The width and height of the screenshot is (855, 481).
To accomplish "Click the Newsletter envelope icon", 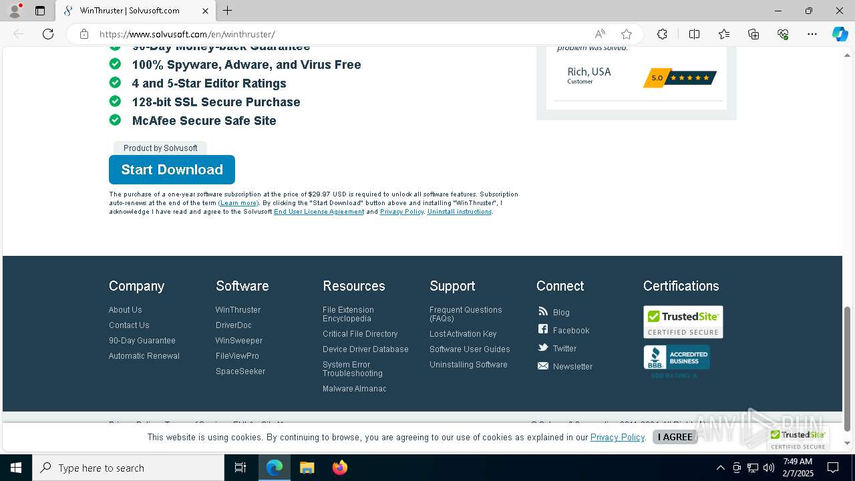I will pos(543,365).
